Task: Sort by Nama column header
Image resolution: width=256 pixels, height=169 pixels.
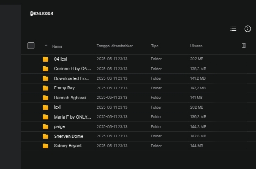Action: click(57, 46)
